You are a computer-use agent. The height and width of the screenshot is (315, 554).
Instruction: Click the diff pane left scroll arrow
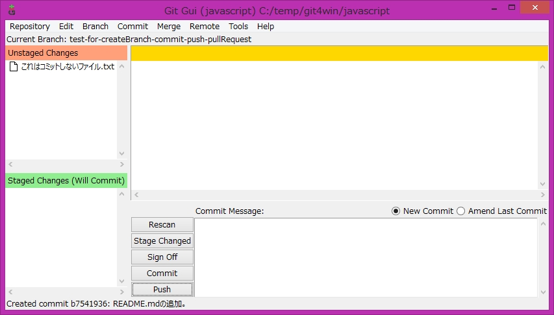click(x=136, y=194)
